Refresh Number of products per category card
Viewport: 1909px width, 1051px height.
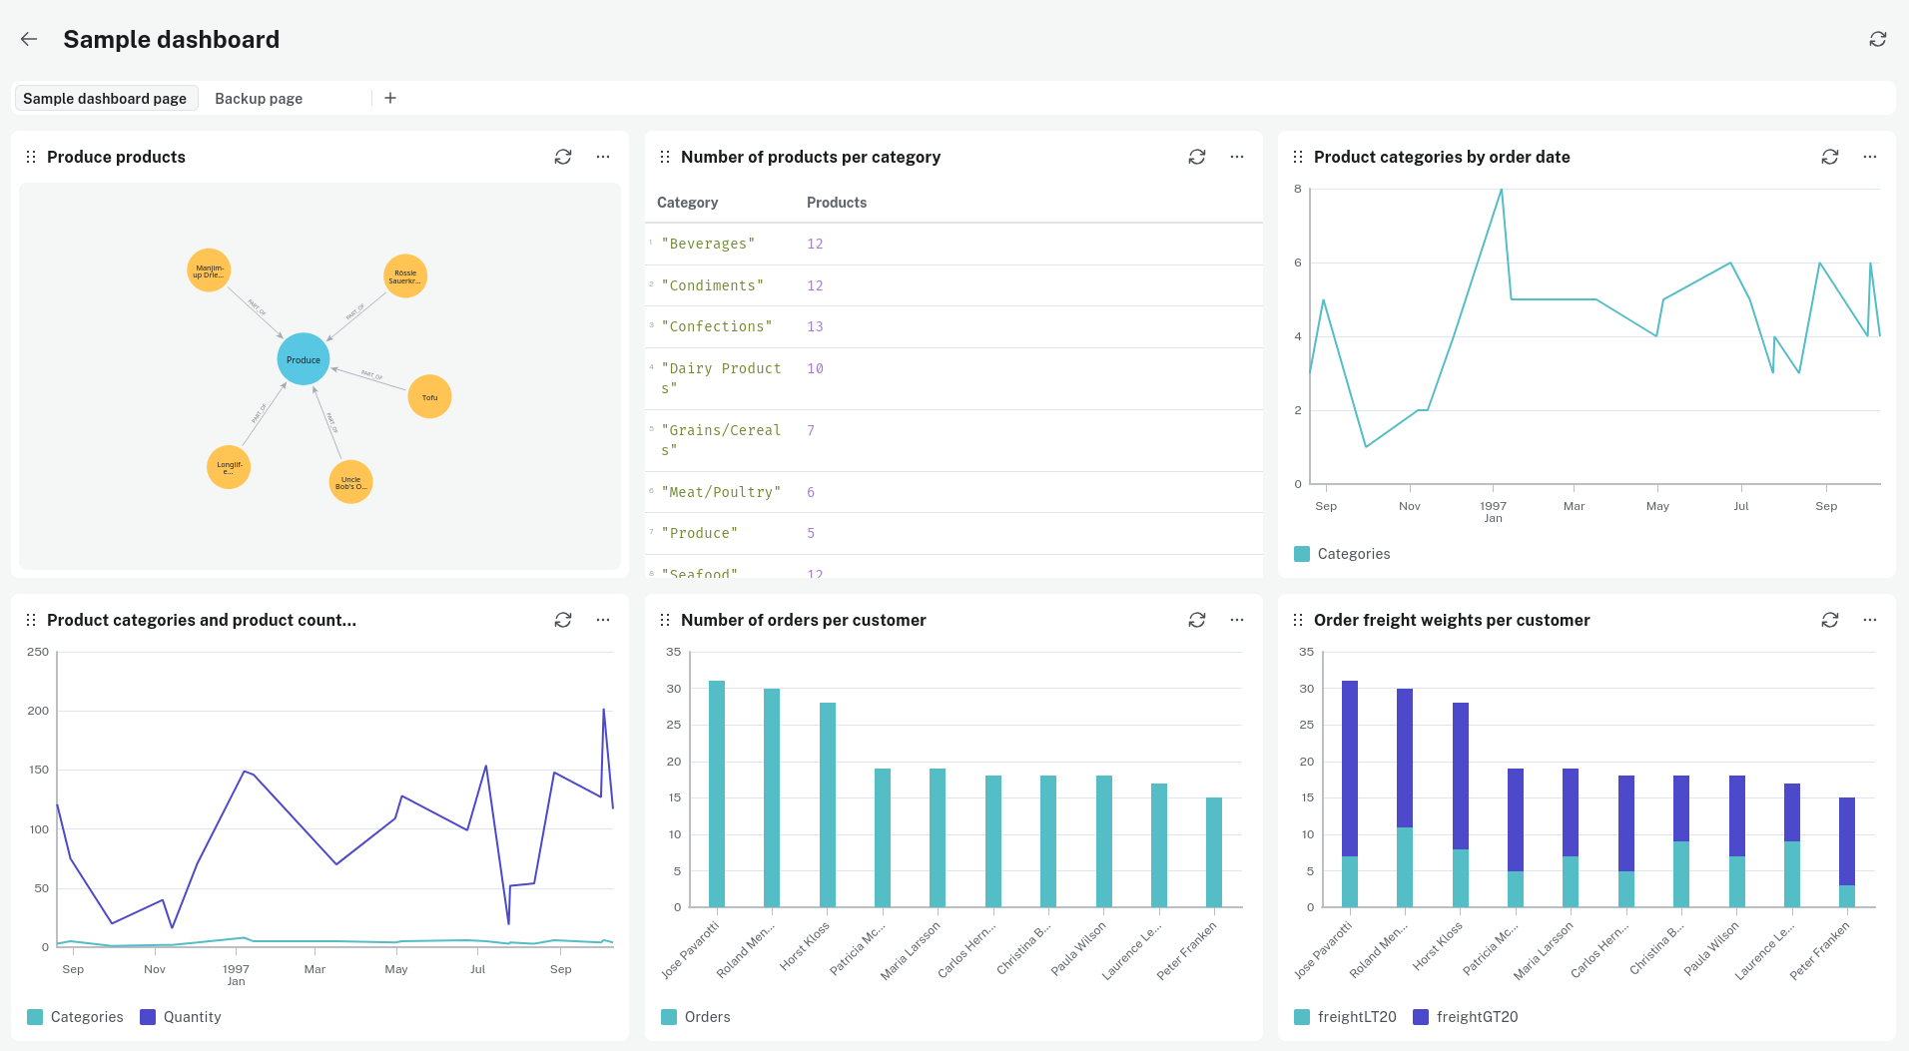[1196, 157]
